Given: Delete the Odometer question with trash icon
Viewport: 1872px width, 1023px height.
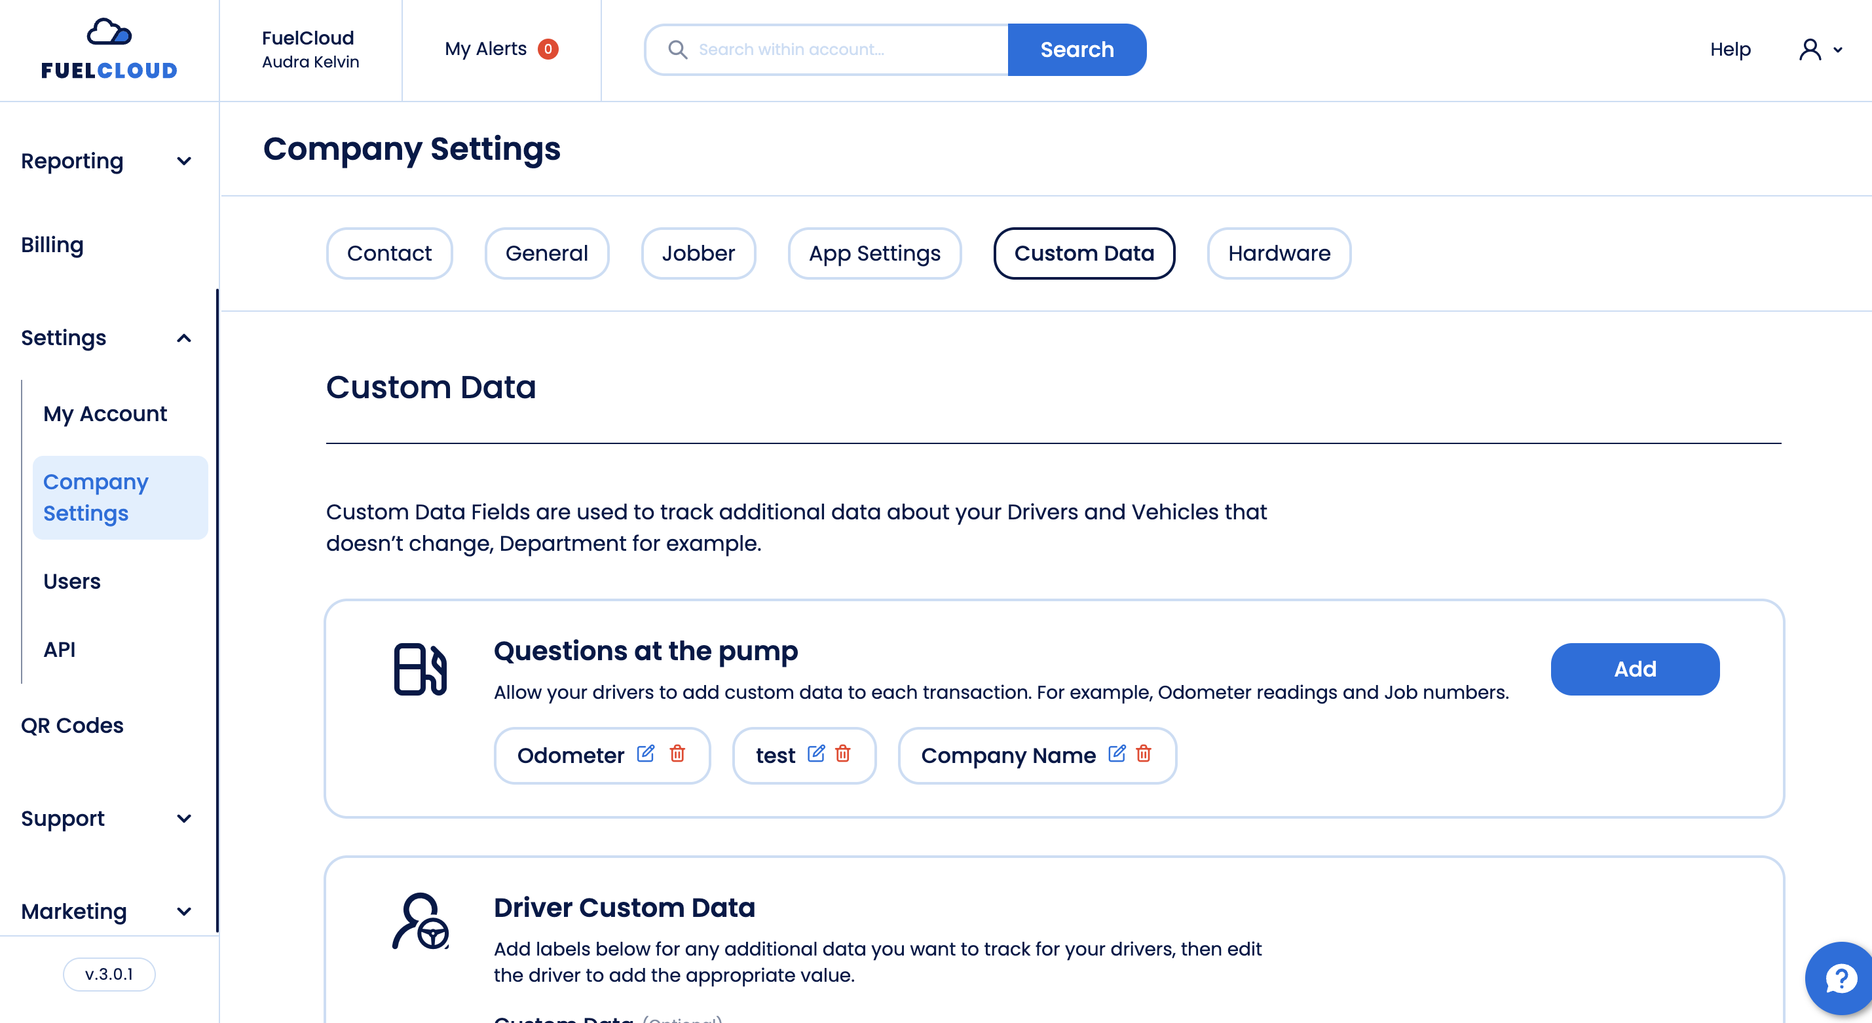Looking at the screenshot, I should coord(677,753).
